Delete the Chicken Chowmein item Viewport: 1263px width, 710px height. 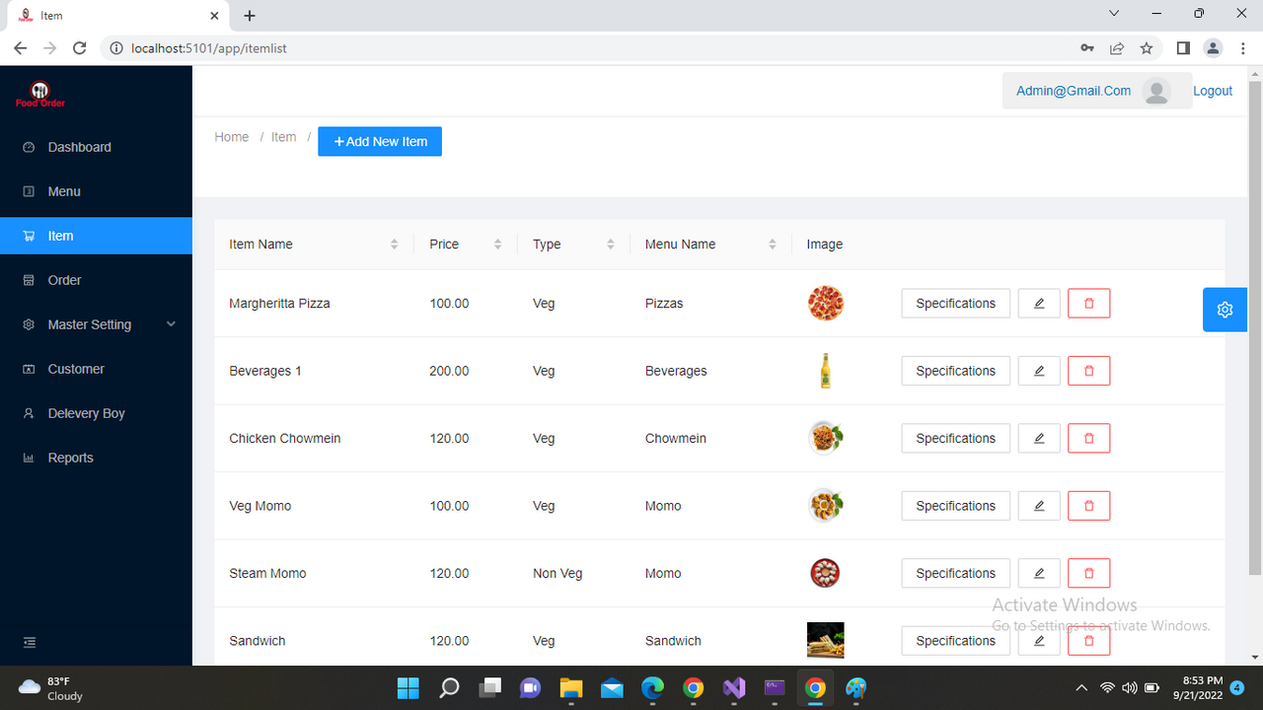click(1089, 439)
